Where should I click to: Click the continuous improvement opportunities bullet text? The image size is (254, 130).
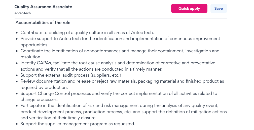[120, 42]
